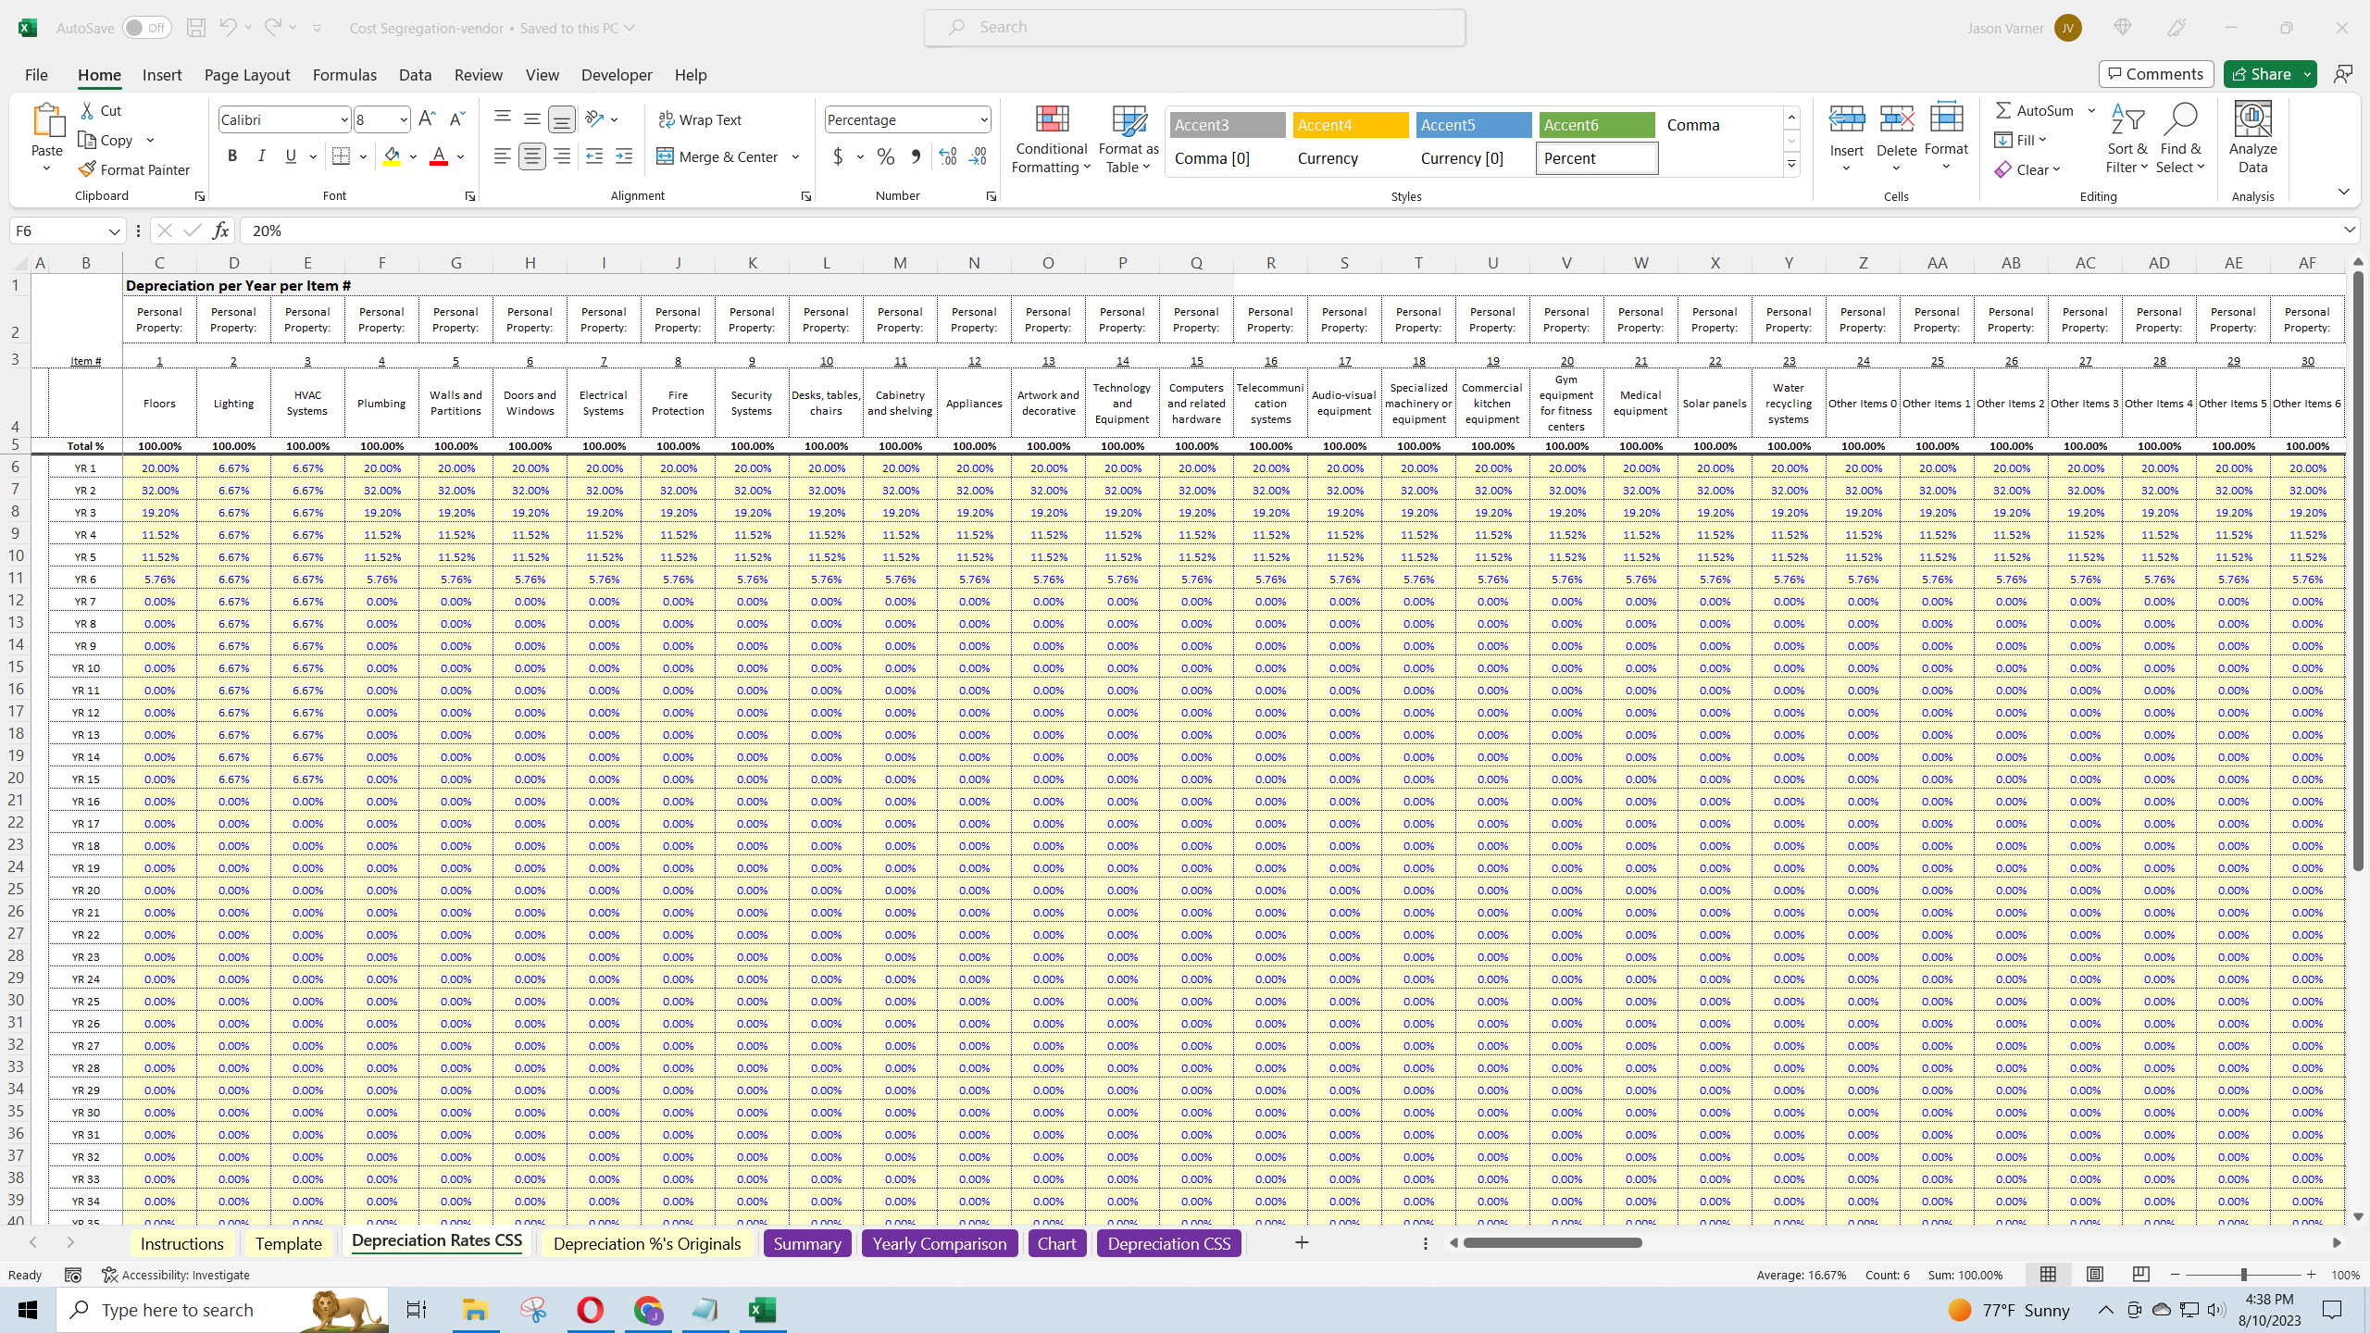Switch to the Yearly Comparison sheet
The height and width of the screenshot is (1333, 2370).
[x=939, y=1243]
